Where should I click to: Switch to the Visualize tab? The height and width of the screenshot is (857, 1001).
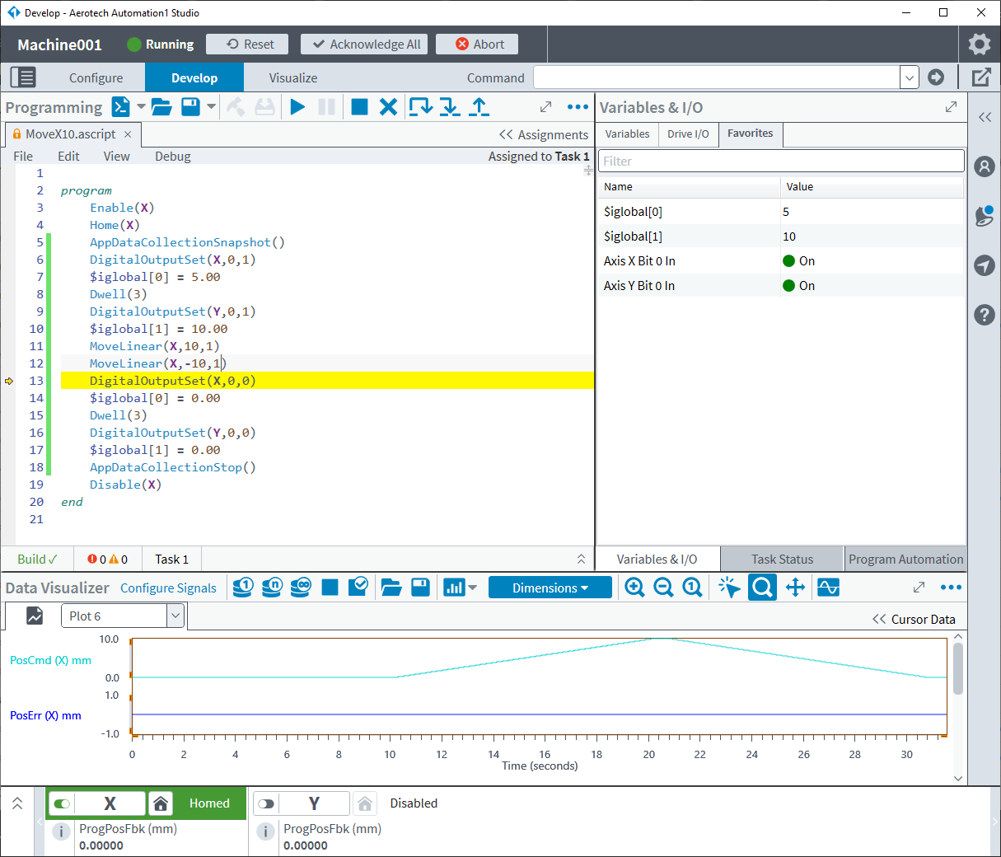point(292,77)
